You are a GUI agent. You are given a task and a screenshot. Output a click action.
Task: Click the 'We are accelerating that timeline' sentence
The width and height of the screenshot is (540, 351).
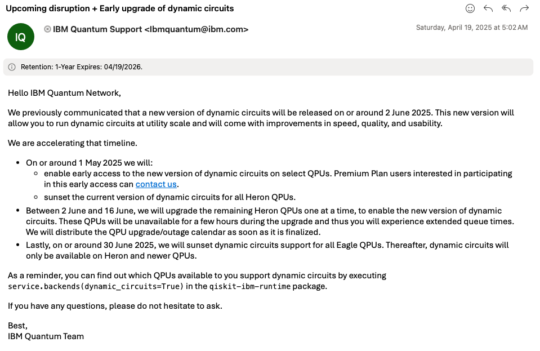tap(73, 143)
